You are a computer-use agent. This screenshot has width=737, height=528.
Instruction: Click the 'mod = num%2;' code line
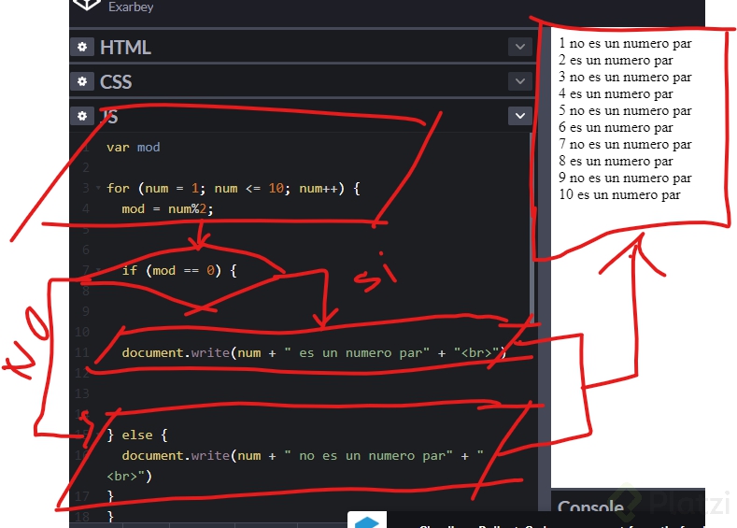167,208
